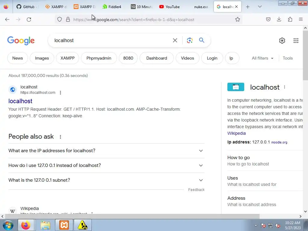The image size is (308, 231).
Task: Click the browser address bar URL
Action: 134,20
